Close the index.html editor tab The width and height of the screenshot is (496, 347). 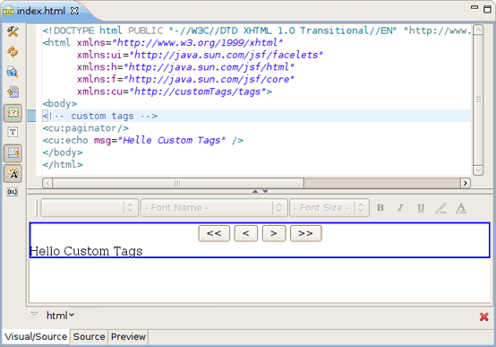coord(74,11)
